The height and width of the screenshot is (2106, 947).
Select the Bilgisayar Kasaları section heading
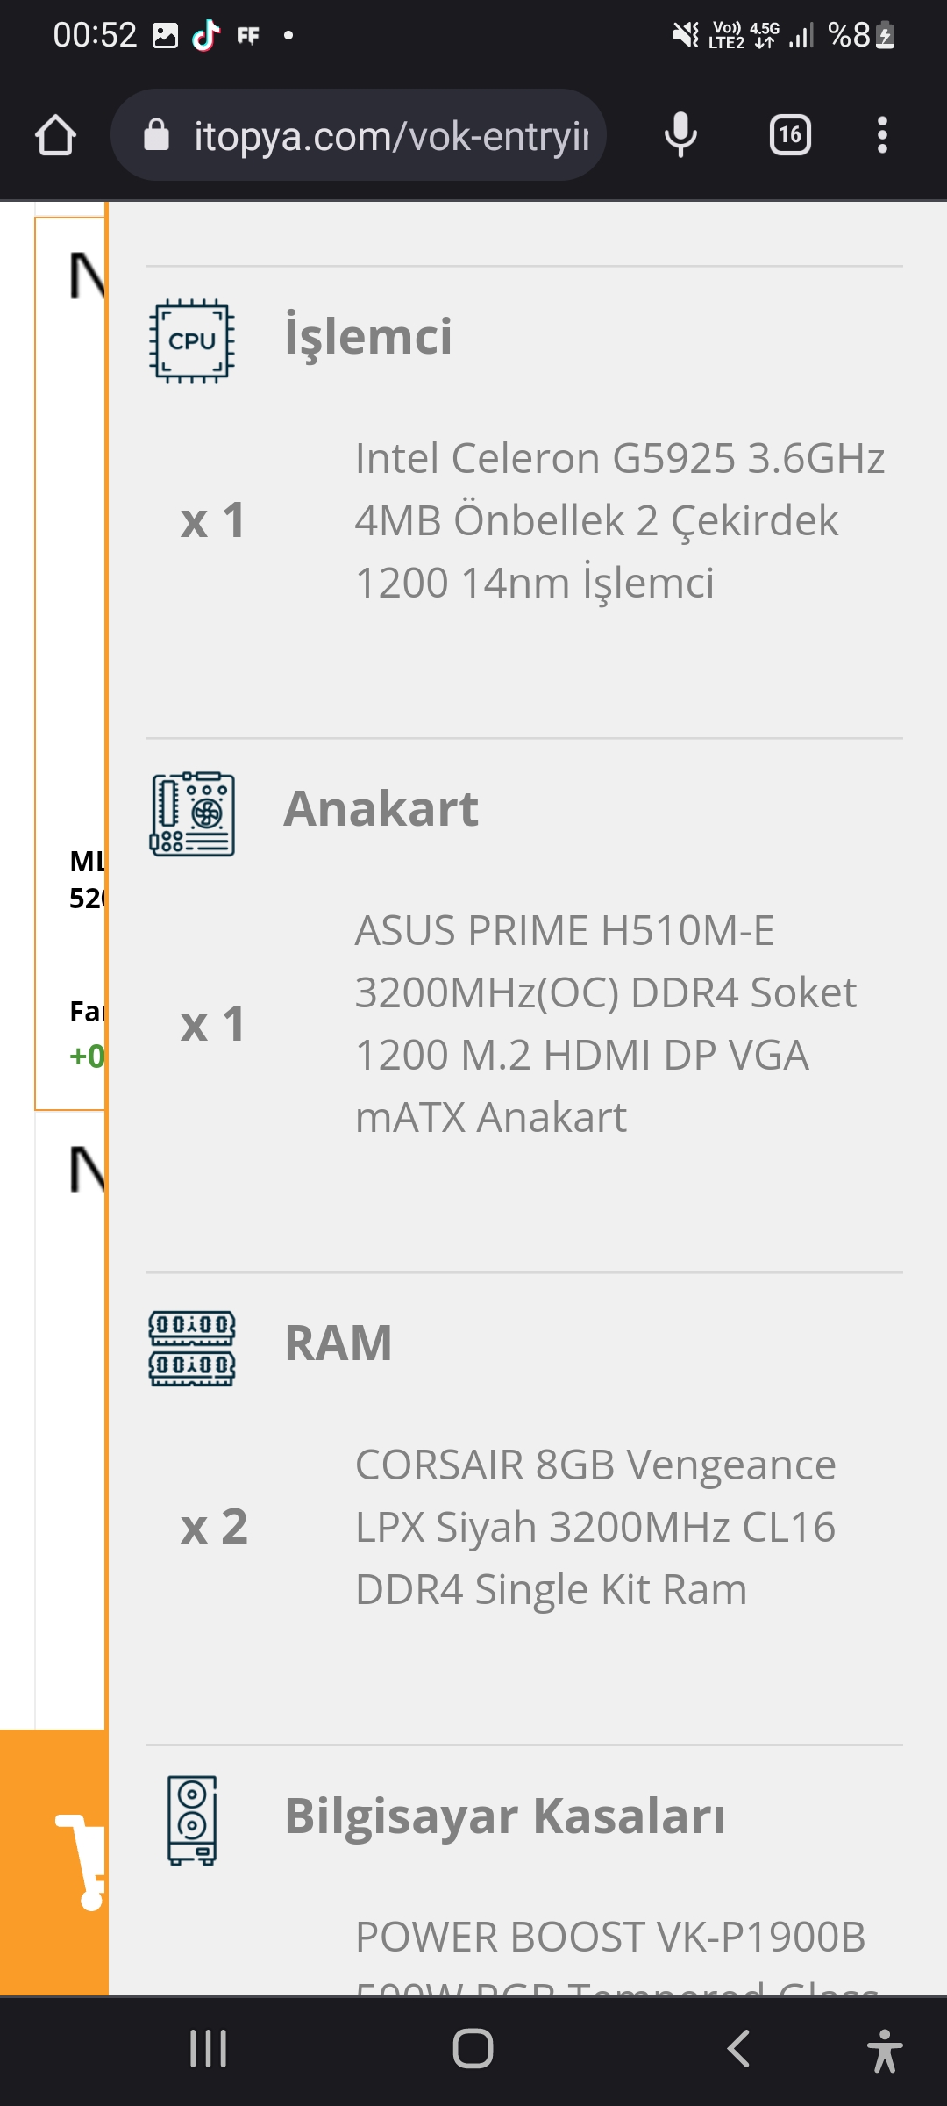click(505, 1816)
